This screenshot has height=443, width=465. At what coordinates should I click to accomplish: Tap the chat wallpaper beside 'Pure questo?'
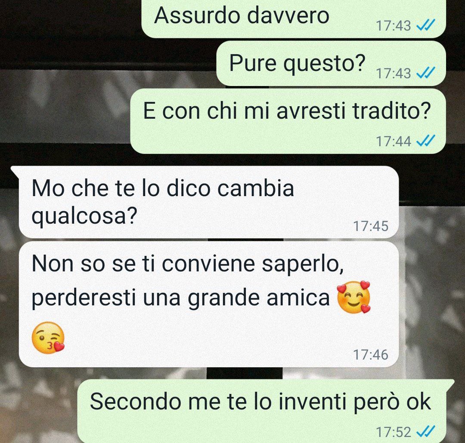point(107,63)
